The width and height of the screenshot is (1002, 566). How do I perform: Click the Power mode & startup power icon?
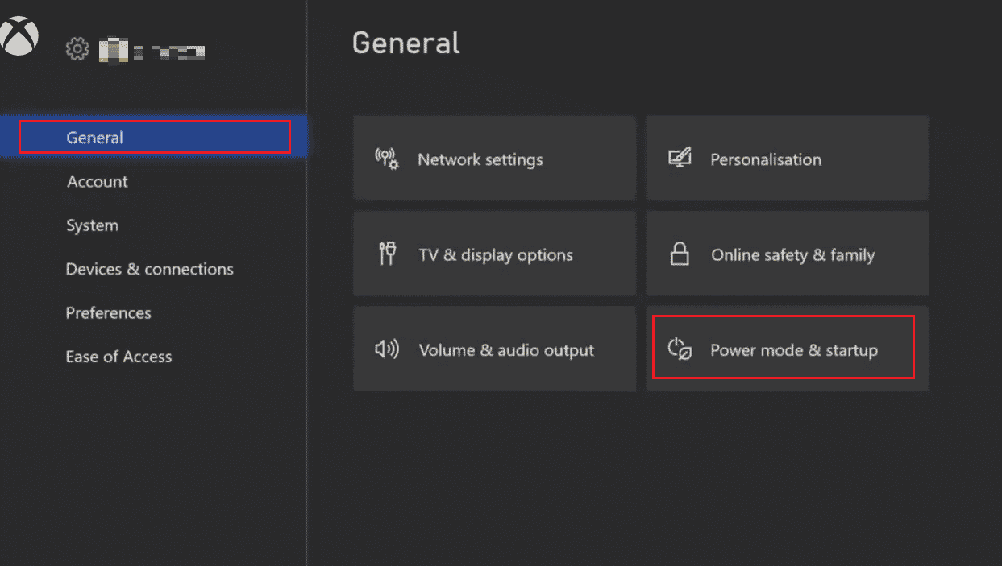click(x=680, y=349)
